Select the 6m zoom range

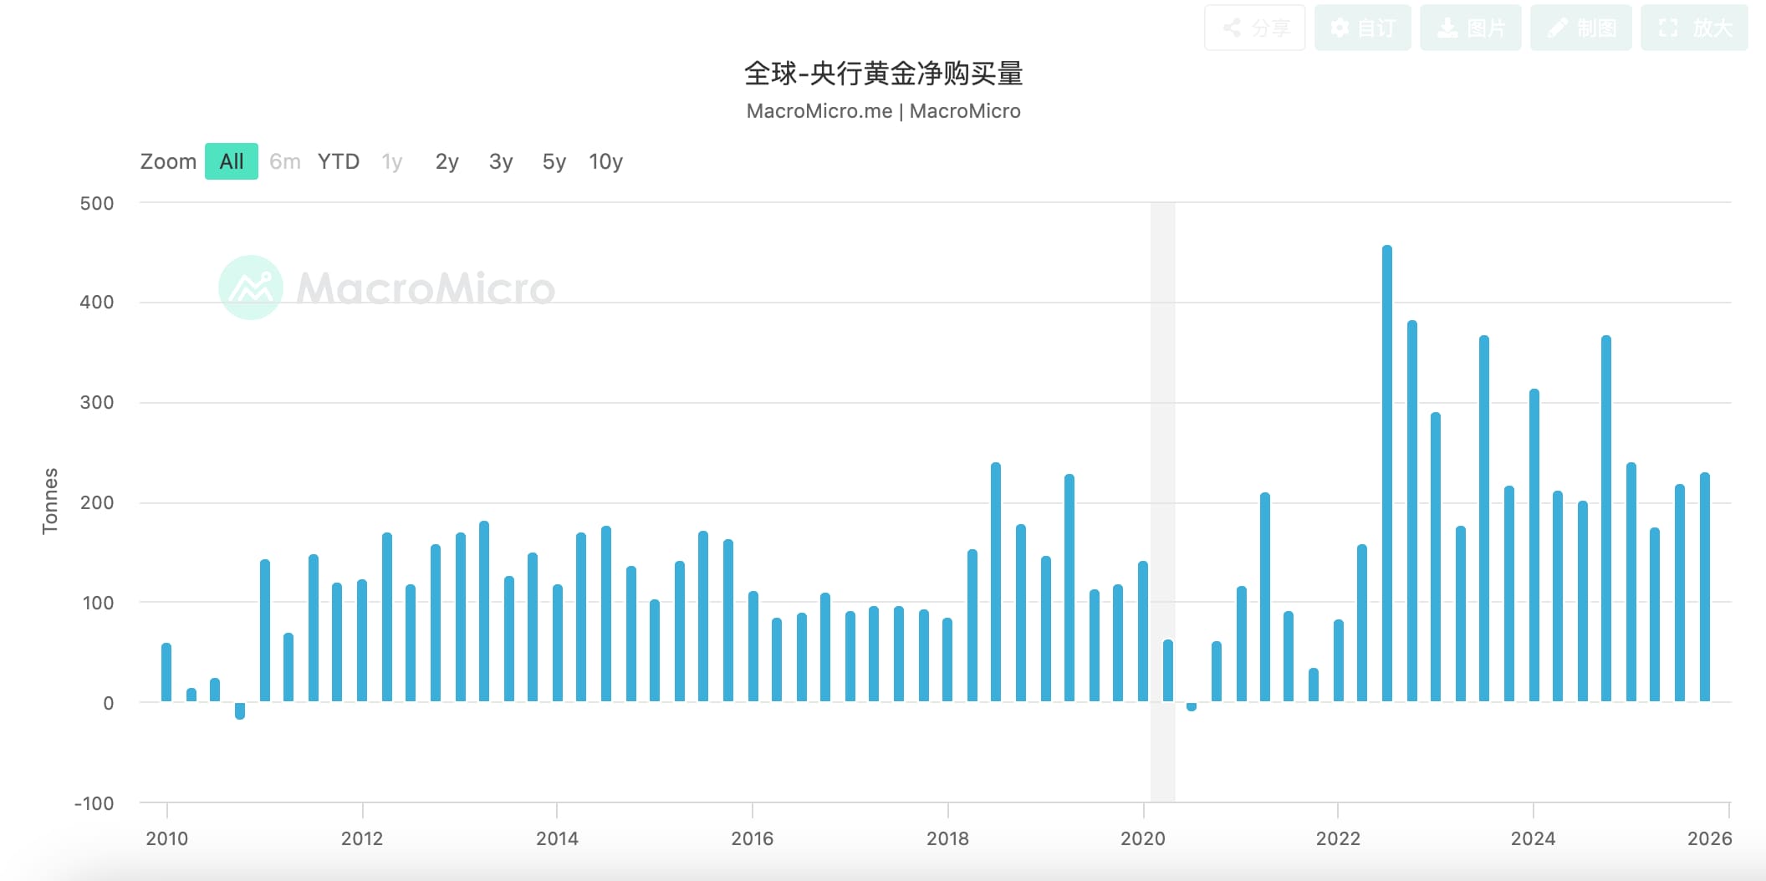284,161
